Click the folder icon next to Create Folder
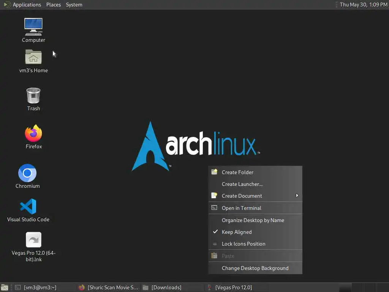The width and height of the screenshot is (389, 292). (214, 172)
